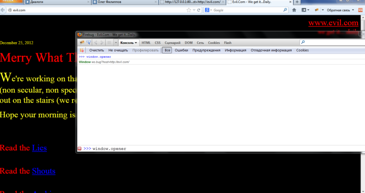Activate the Firebug element inspector tool
The image size is (365, 193).
89,42
